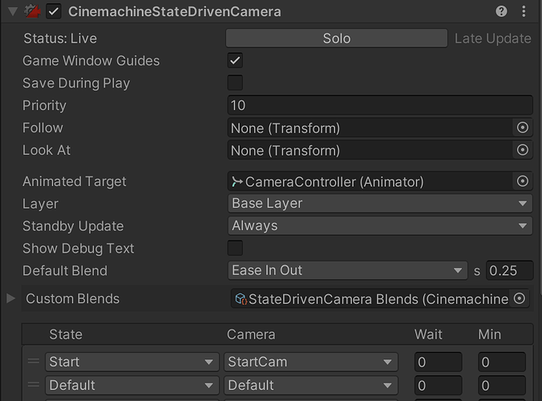Screen dimensions: 542x401
Task: Uncheck Game Window Guides
Action: pos(235,61)
